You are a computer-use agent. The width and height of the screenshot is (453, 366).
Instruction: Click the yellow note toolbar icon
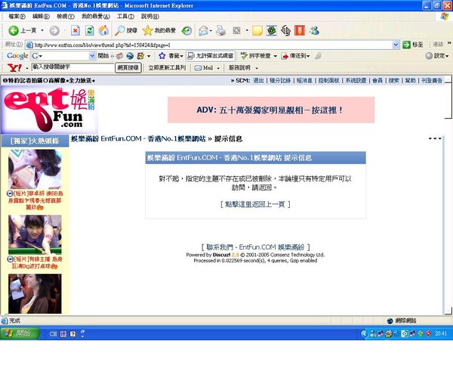click(257, 30)
